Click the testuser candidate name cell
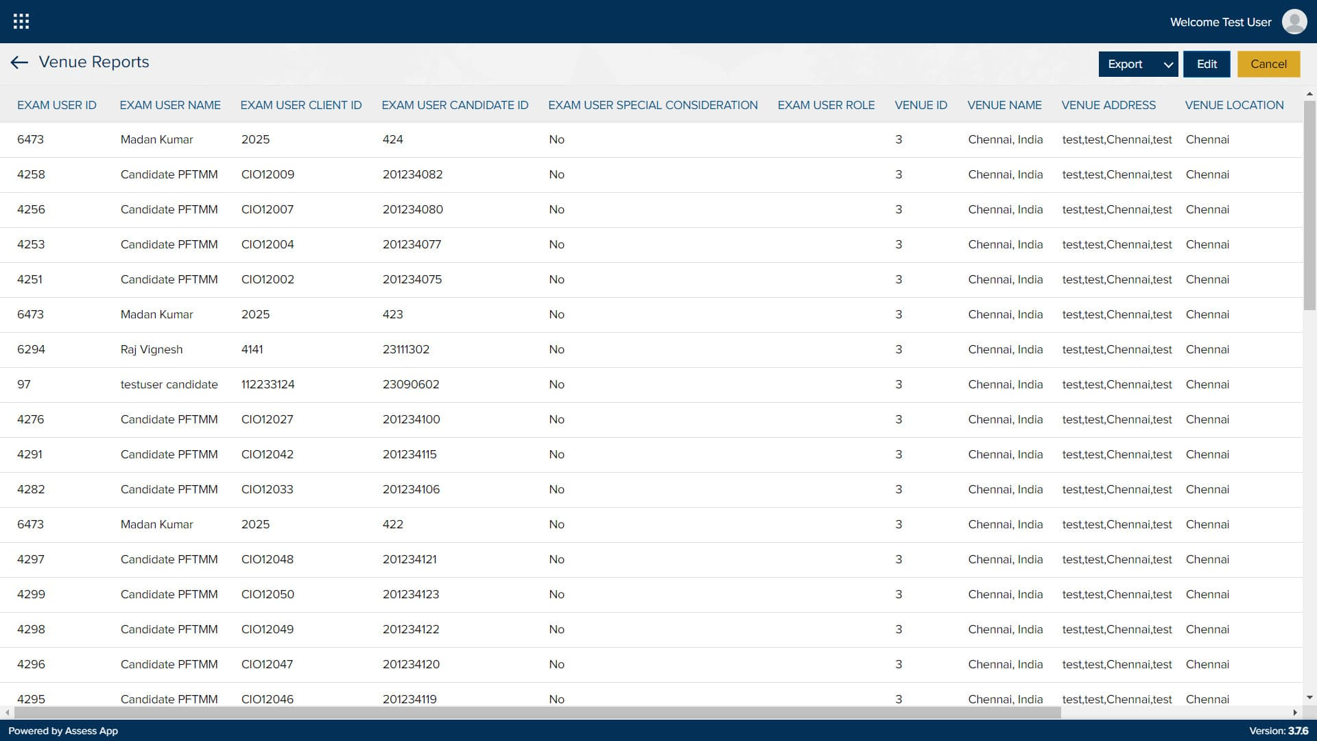The height and width of the screenshot is (741, 1317). tap(169, 384)
